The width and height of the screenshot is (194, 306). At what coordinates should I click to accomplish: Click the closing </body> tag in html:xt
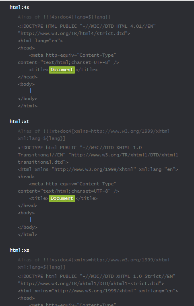tap(27, 227)
